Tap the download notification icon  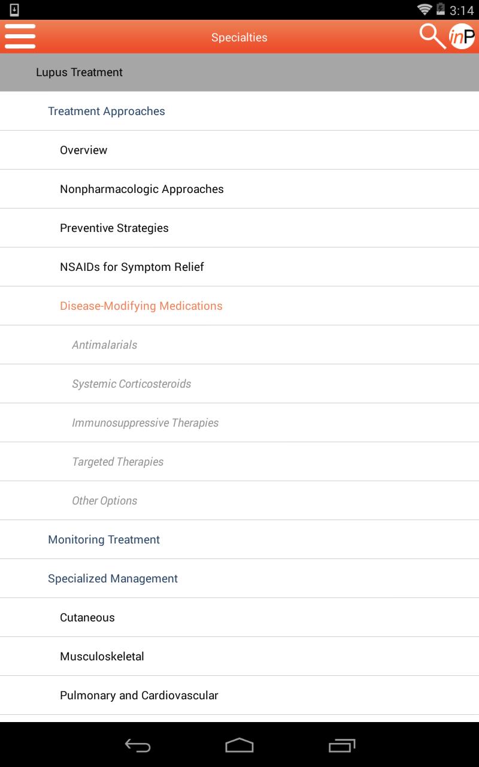click(x=14, y=10)
